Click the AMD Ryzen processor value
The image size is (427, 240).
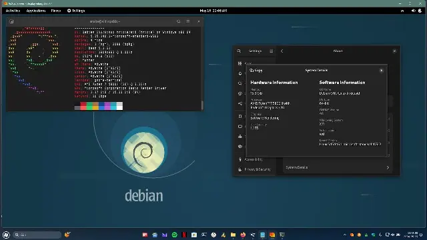pos(270,105)
